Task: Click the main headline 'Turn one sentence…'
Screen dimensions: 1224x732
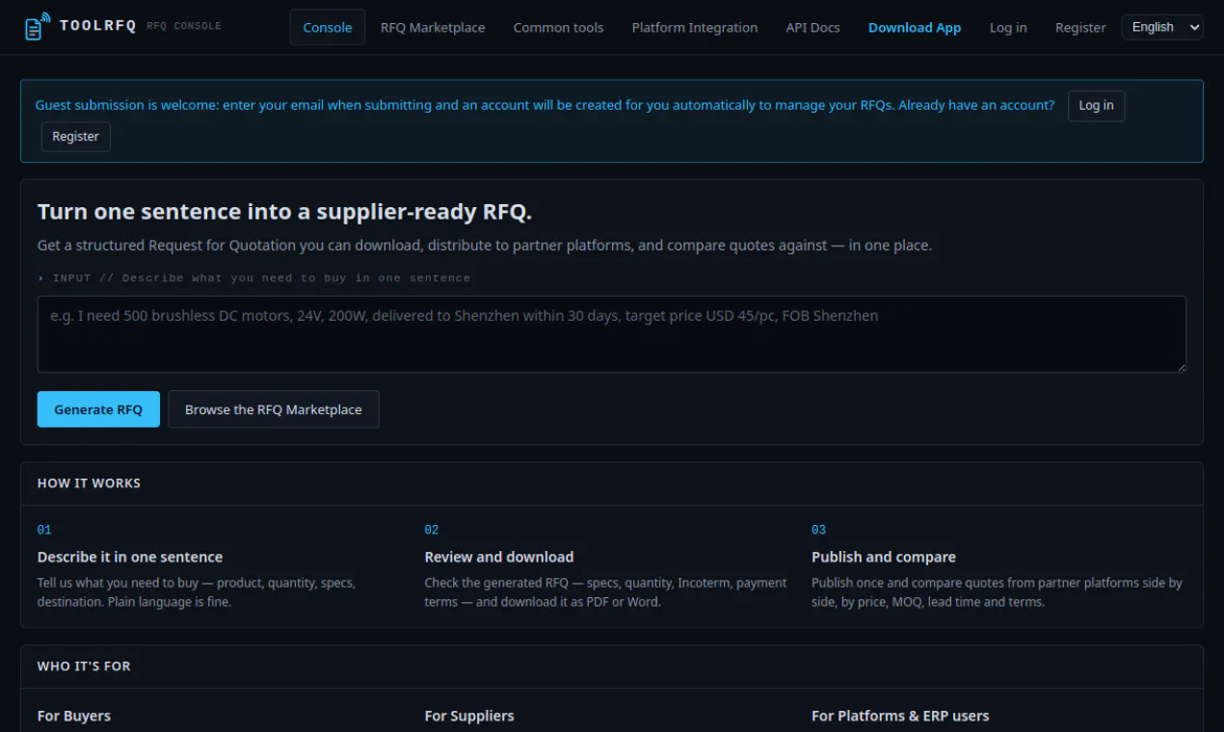Action: tap(284, 212)
